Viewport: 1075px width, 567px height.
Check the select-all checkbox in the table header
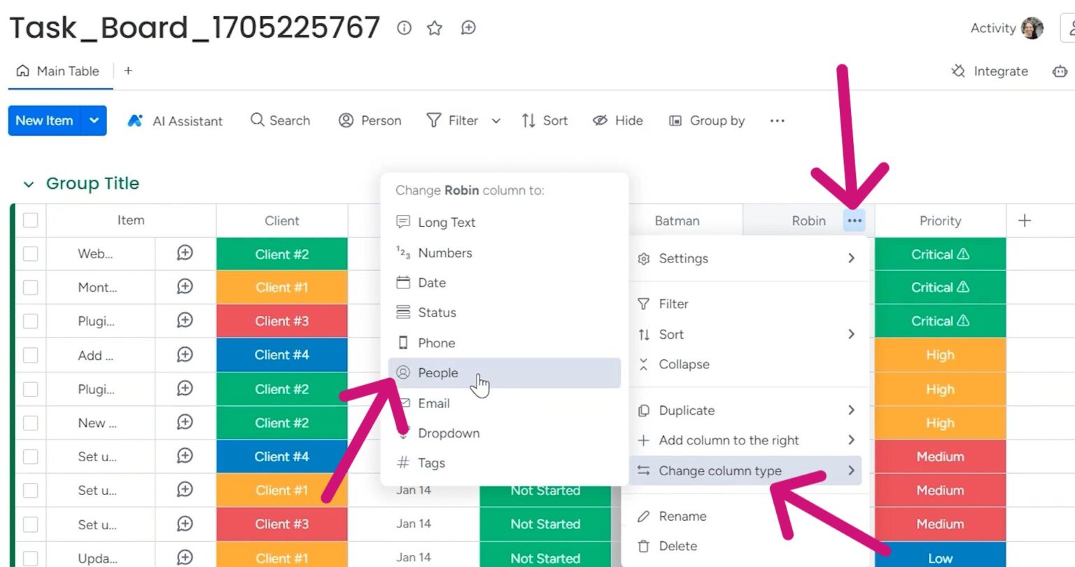[30, 220]
